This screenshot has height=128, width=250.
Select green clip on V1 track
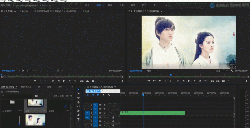pyautogui.click(x=153, y=113)
